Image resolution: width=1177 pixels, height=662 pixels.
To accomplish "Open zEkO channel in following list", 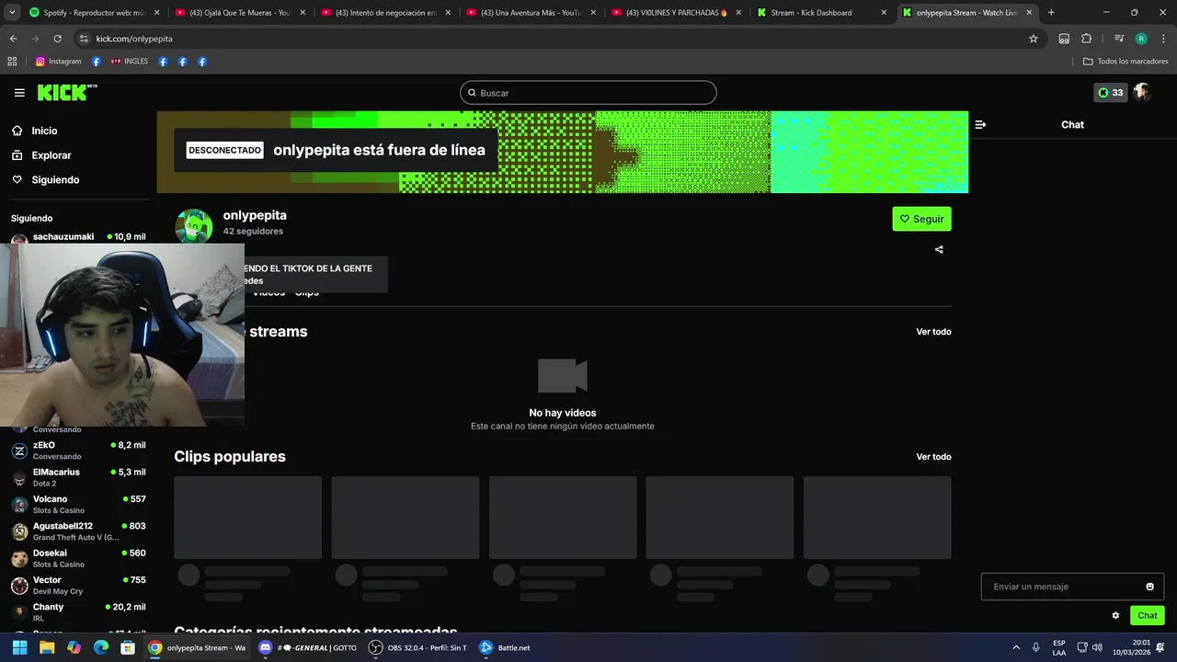I will pos(78,451).
